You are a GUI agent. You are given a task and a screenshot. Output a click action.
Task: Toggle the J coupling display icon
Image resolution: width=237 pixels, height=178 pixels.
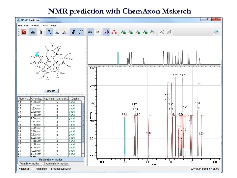click(x=73, y=32)
